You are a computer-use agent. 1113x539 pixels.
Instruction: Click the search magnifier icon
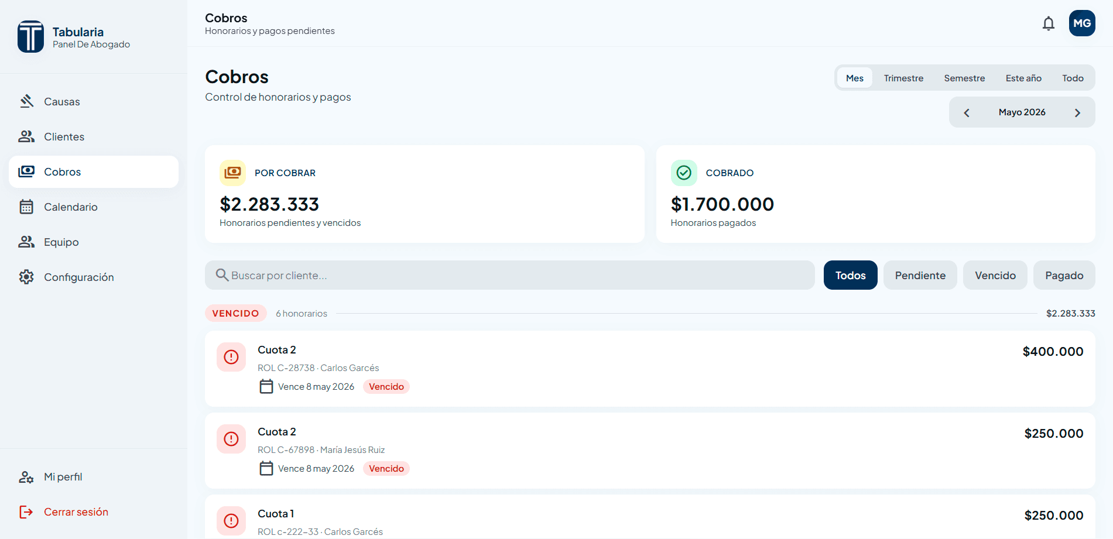pyautogui.click(x=222, y=275)
